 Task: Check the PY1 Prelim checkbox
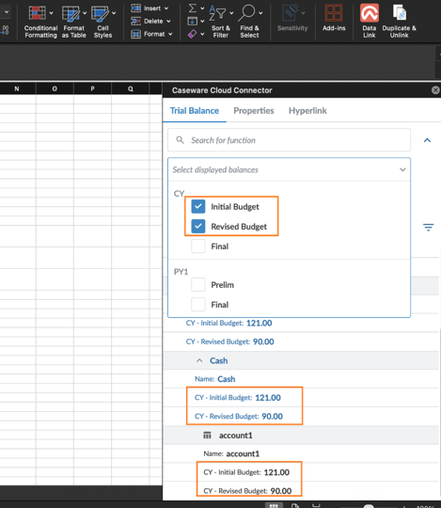[198, 284]
